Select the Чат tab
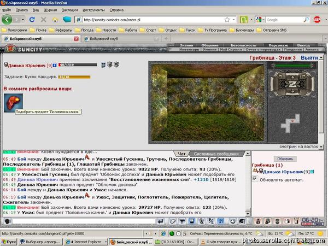The width and height of the screenshot is (328, 246). 181,154
